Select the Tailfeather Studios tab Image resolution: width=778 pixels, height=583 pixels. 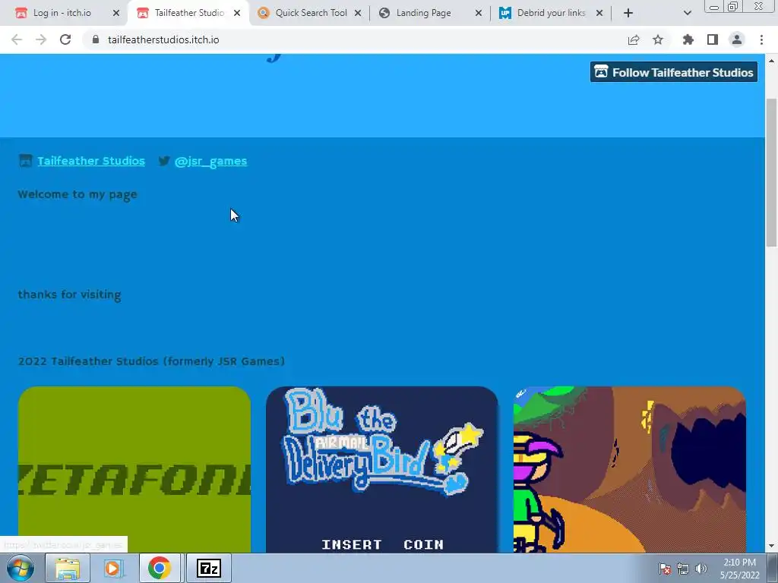pyautogui.click(x=188, y=13)
